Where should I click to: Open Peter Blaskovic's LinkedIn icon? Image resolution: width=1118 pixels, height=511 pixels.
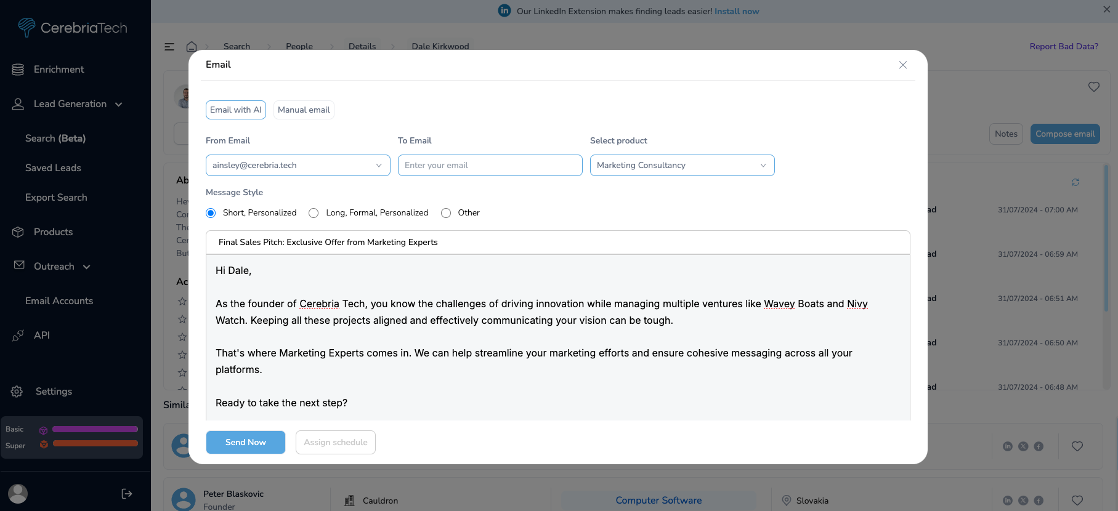1008,501
